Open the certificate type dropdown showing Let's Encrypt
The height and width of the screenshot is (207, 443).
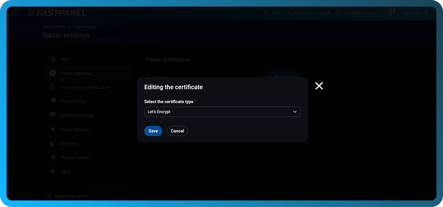pos(222,112)
